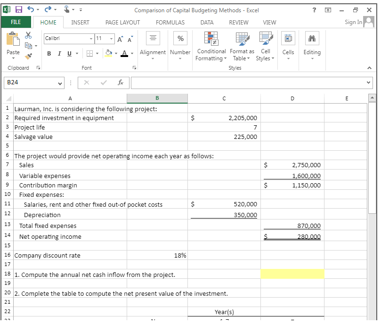381x324 pixels.
Task: Click the Conditional Formatting icon
Action: 211,39
